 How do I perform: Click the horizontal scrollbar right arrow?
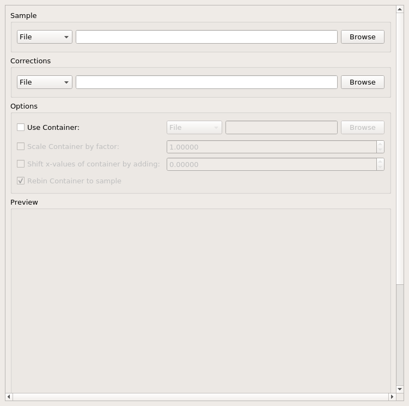(392, 397)
